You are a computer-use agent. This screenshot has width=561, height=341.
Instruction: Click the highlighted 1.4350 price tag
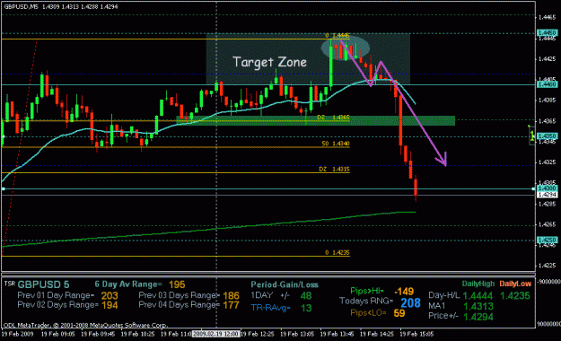pyautogui.click(x=547, y=136)
